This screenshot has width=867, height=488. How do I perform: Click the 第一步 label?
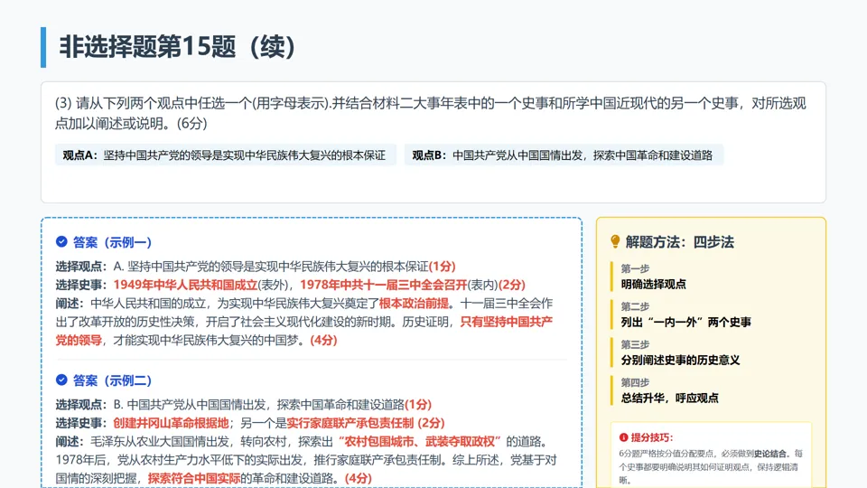[x=635, y=269]
